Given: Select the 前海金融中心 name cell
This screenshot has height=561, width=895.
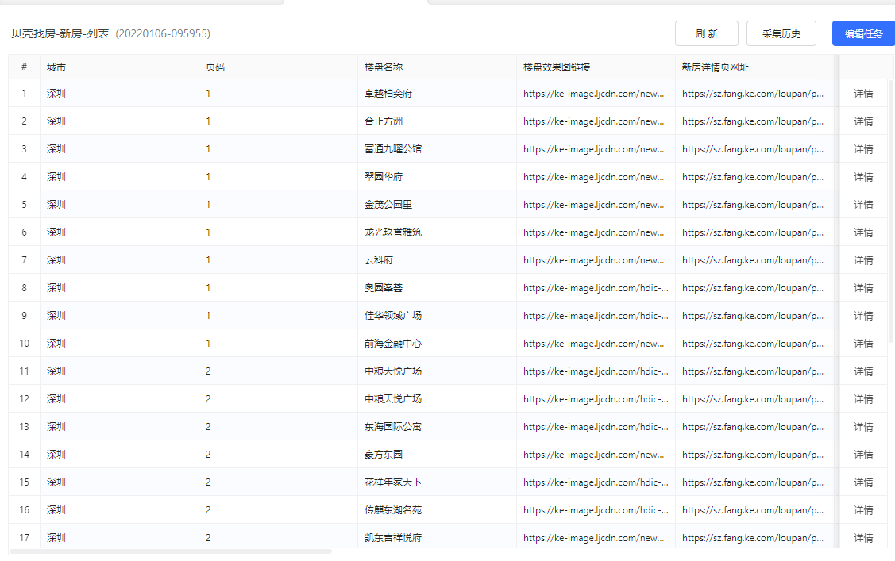Looking at the screenshot, I should pos(437,344).
